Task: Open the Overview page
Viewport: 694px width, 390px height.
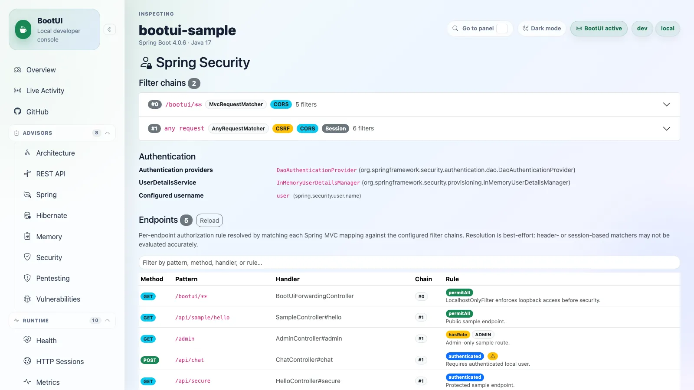Action: [41, 70]
